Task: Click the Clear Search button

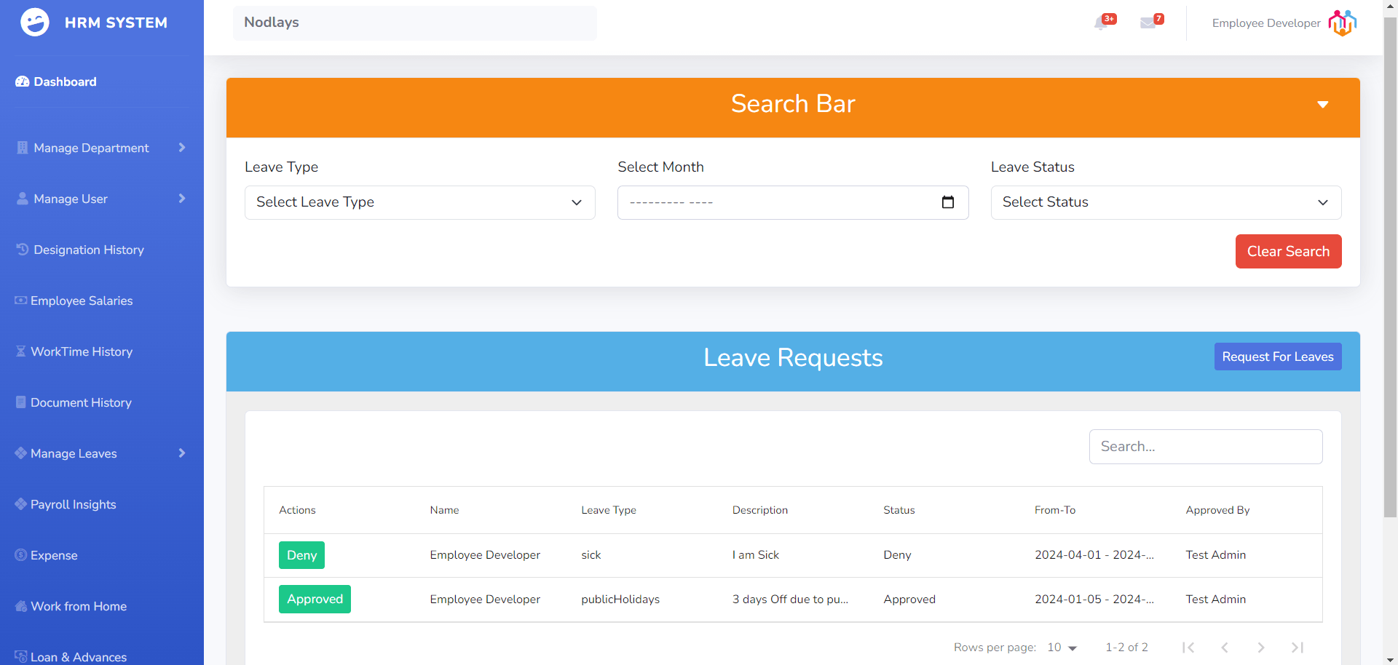Action: click(x=1288, y=251)
